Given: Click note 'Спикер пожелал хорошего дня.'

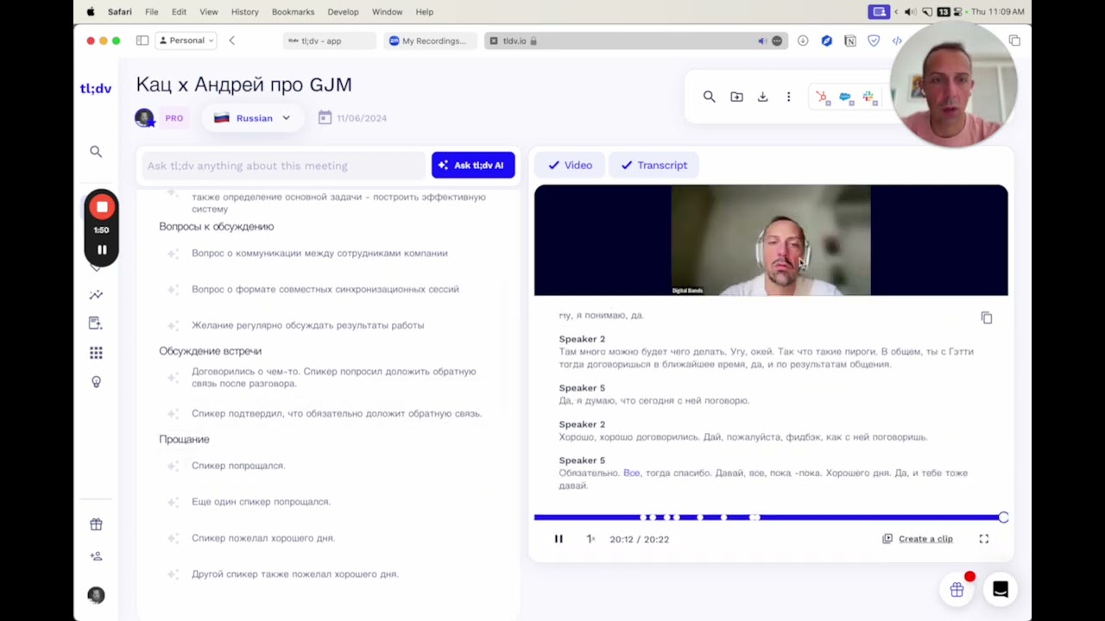Looking at the screenshot, I should 263,538.
